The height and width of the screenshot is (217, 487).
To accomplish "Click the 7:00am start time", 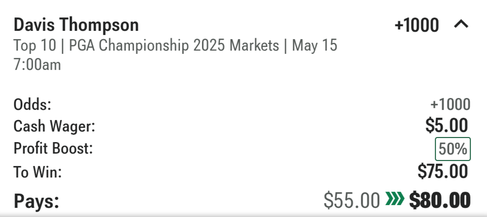I will [37, 64].
